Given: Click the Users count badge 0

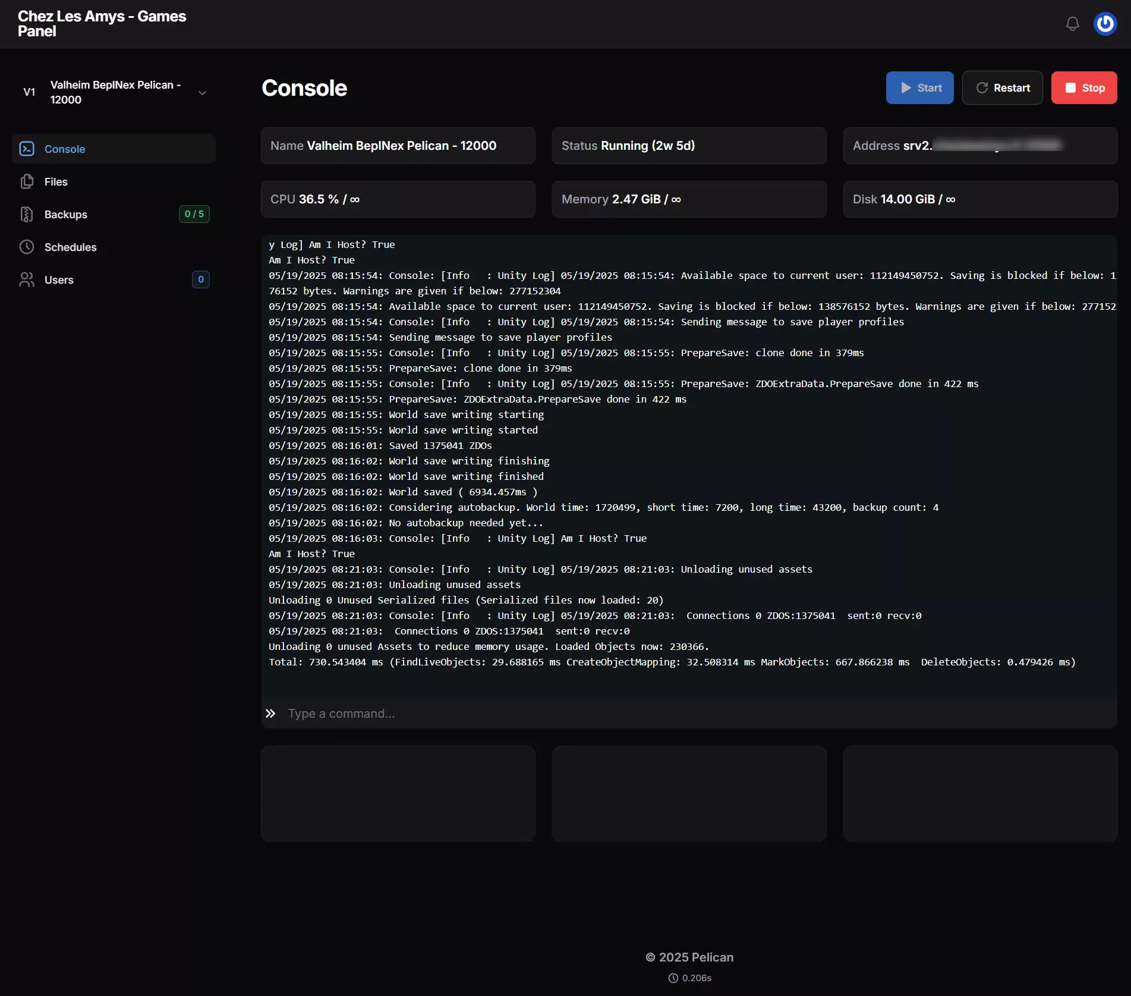Looking at the screenshot, I should pos(201,279).
